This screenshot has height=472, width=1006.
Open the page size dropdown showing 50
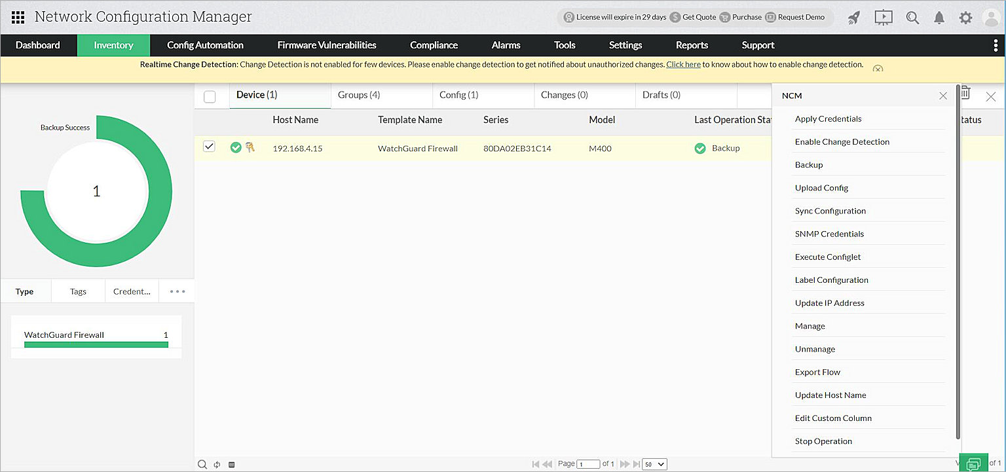(x=654, y=463)
